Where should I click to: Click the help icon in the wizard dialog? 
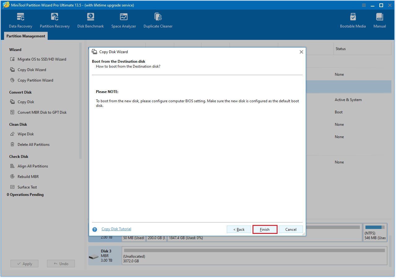pyautogui.click(x=95, y=229)
